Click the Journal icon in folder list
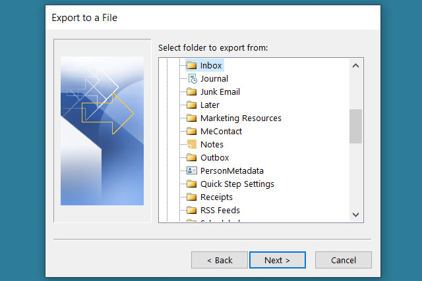The width and height of the screenshot is (422, 281). pos(192,79)
